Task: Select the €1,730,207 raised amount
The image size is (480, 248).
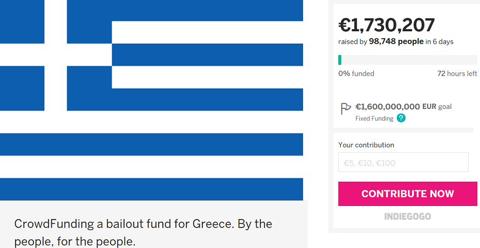Action: pyautogui.click(x=386, y=25)
